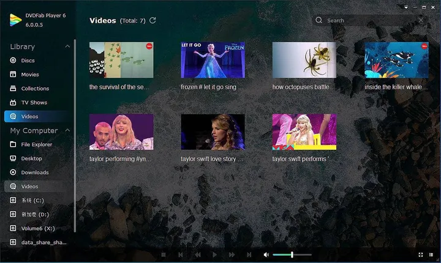Click the title 'taylor performing #yn...'
441x263 pixels.
pyautogui.click(x=121, y=159)
